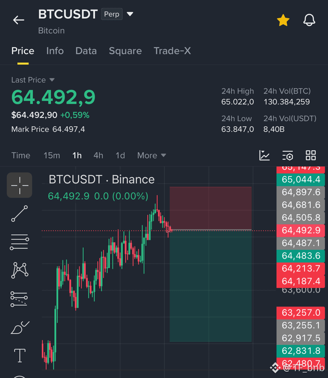Click the +0,59% change percentage
This screenshot has height=378, width=328.
point(75,115)
